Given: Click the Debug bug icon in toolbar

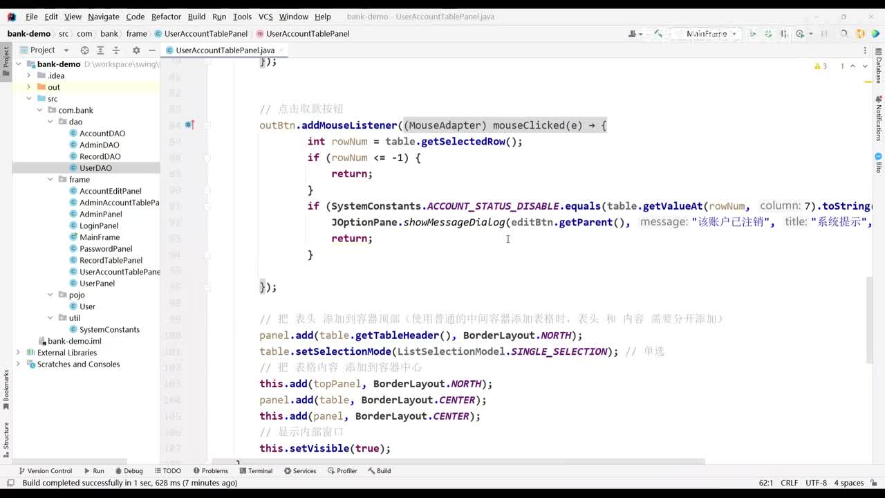Looking at the screenshot, I should (x=768, y=33).
